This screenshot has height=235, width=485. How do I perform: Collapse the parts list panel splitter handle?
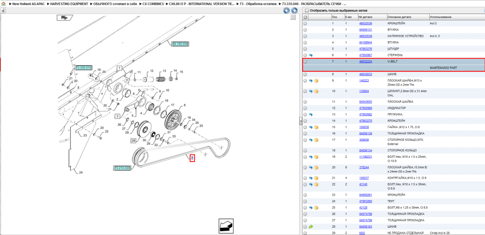(x=300, y=121)
